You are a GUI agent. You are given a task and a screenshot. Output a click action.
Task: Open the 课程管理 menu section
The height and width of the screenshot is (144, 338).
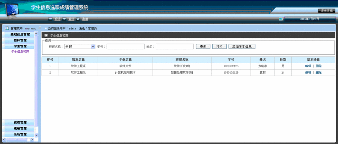point(20,123)
